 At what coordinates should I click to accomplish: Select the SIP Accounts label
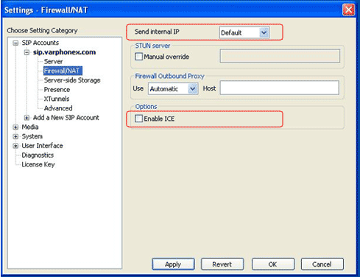[x=40, y=43]
